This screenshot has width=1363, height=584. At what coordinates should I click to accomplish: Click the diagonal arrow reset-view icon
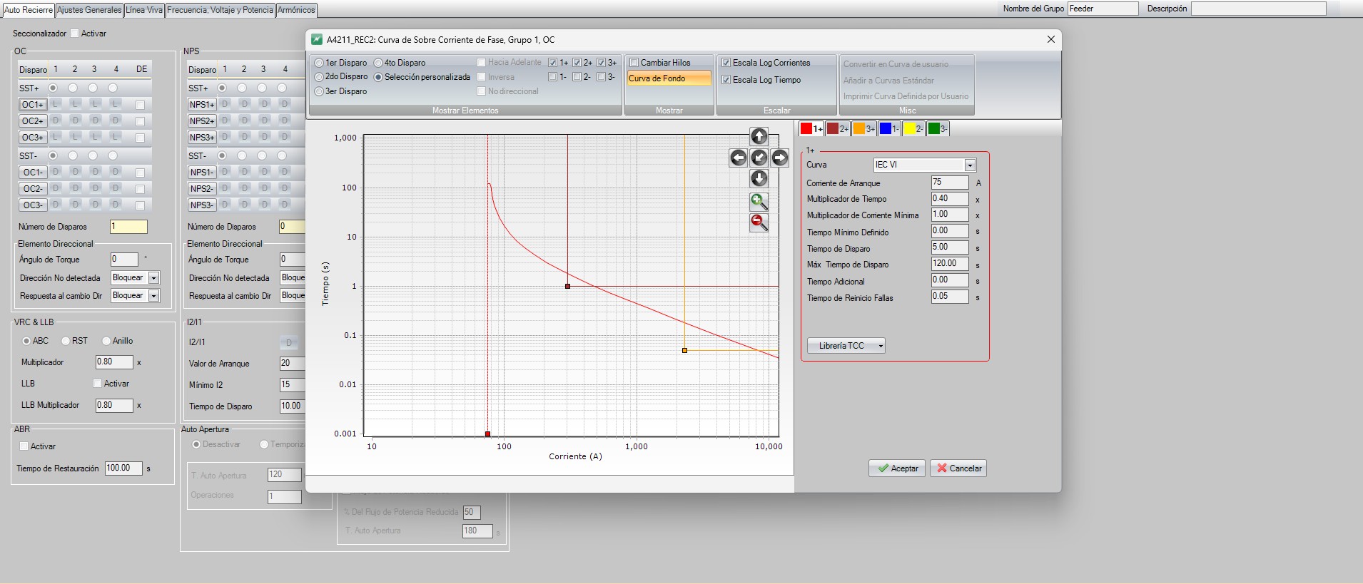coord(759,158)
